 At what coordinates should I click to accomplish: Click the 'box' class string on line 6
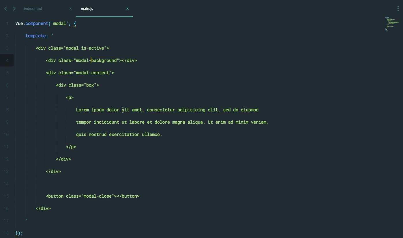90,85
